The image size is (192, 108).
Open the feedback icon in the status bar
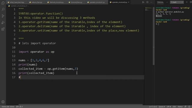185,107
